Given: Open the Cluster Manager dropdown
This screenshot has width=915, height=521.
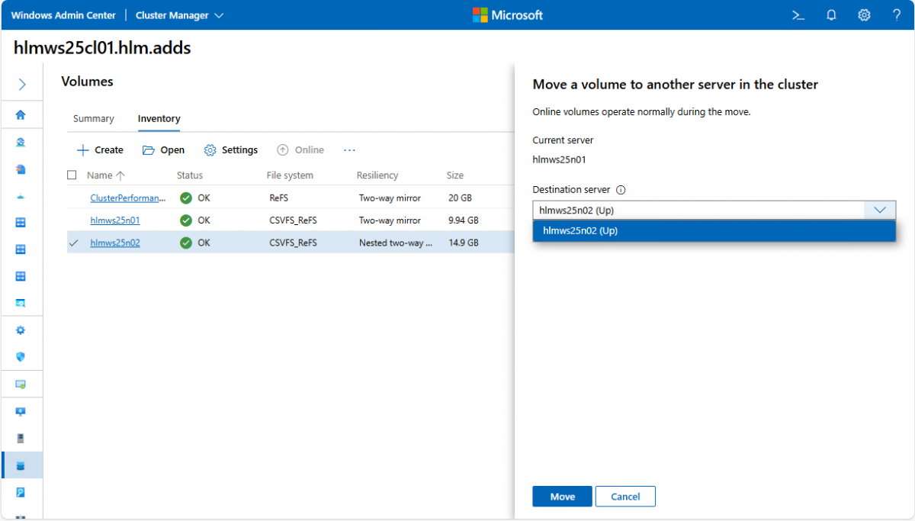Looking at the screenshot, I should [x=180, y=15].
